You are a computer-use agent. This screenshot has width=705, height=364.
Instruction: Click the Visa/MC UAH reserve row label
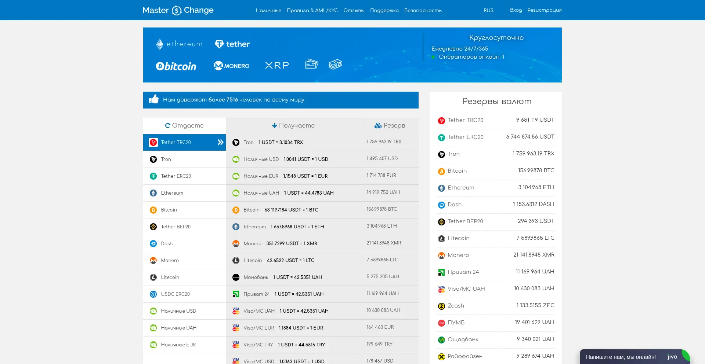click(x=466, y=289)
